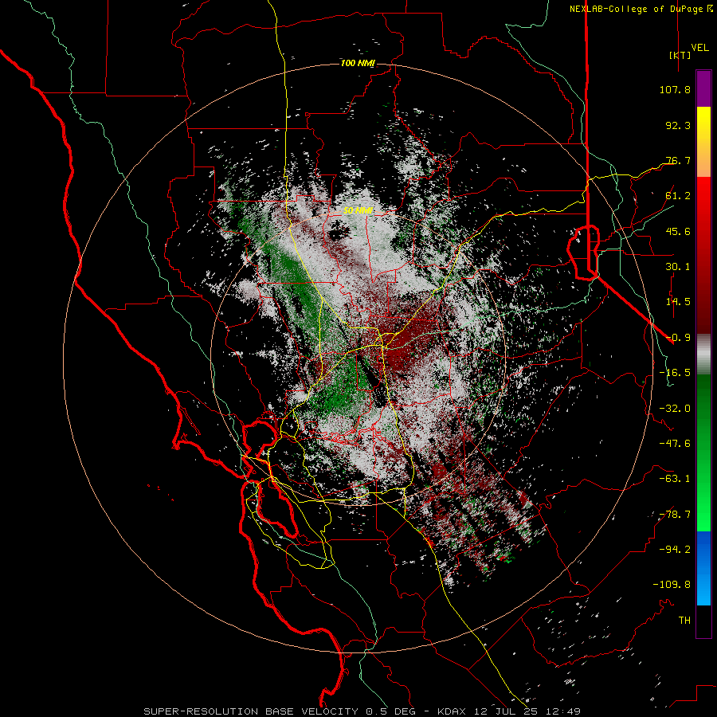Click the 61.2 velocity scale value
Viewport: 717px width, 717px height.
point(678,196)
